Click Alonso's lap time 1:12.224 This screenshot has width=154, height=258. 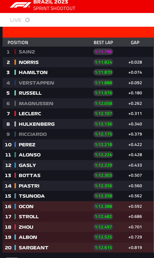[103, 155]
